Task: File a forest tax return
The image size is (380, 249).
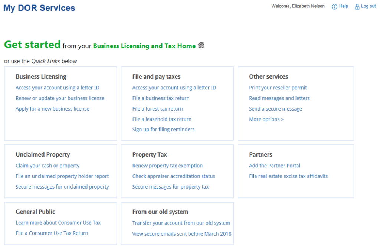Action: pyautogui.click(x=157, y=108)
